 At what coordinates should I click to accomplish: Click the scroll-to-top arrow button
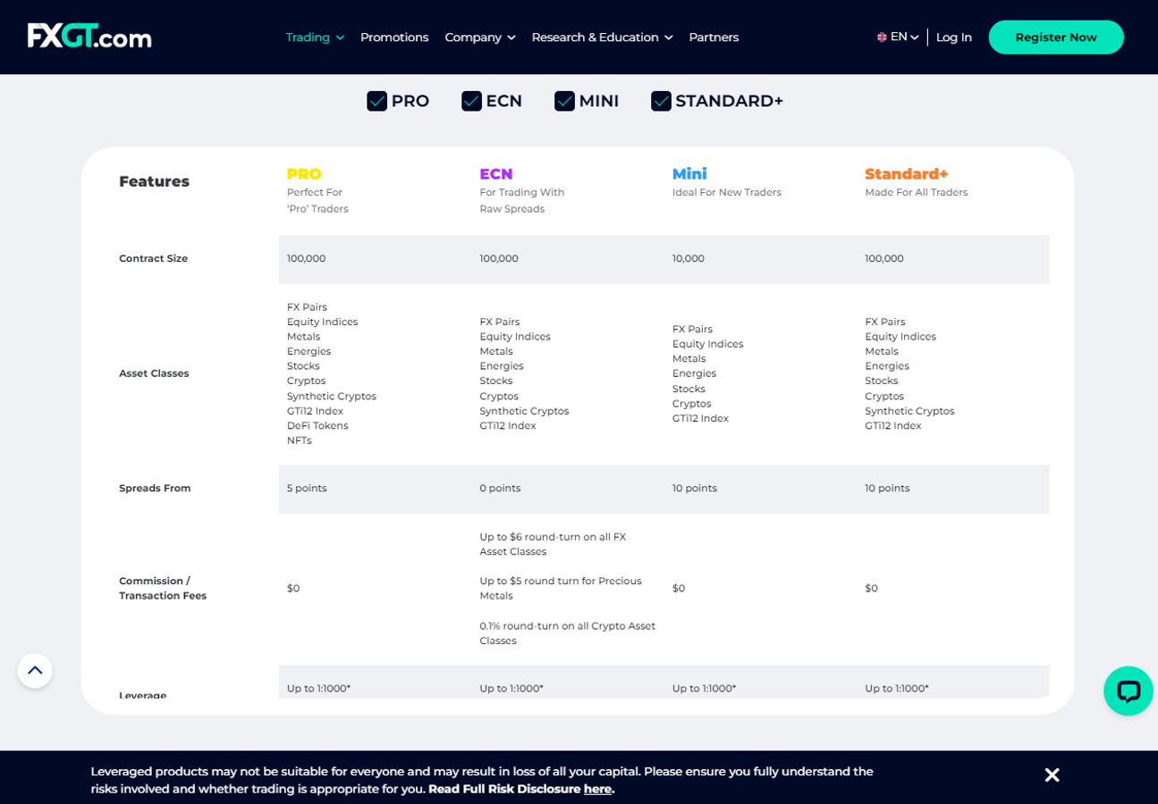pos(35,670)
